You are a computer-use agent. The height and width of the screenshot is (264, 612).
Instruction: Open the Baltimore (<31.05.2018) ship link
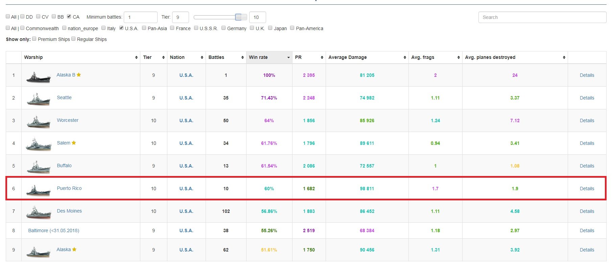click(x=53, y=230)
